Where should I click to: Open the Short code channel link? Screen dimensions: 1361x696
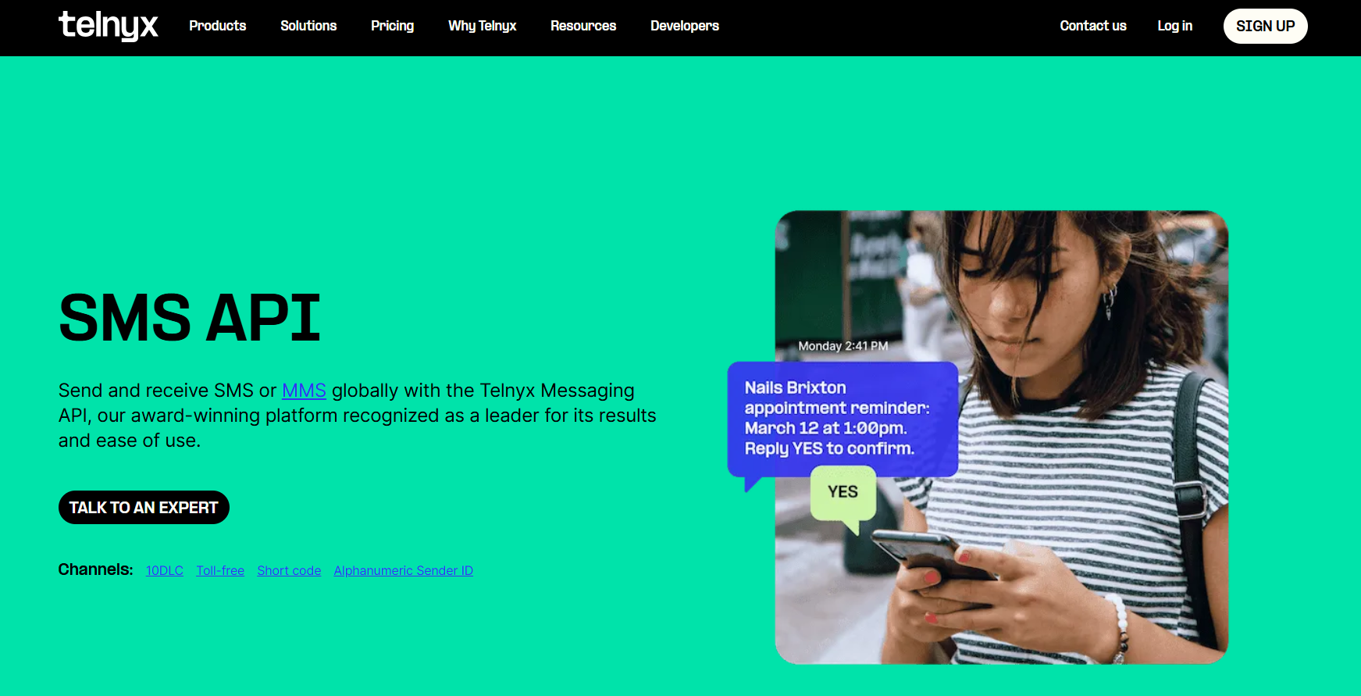coord(289,570)
